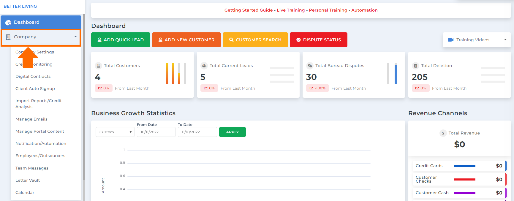
Task: Click the magnifier icon on Customer Search
Action: (231, 40)
